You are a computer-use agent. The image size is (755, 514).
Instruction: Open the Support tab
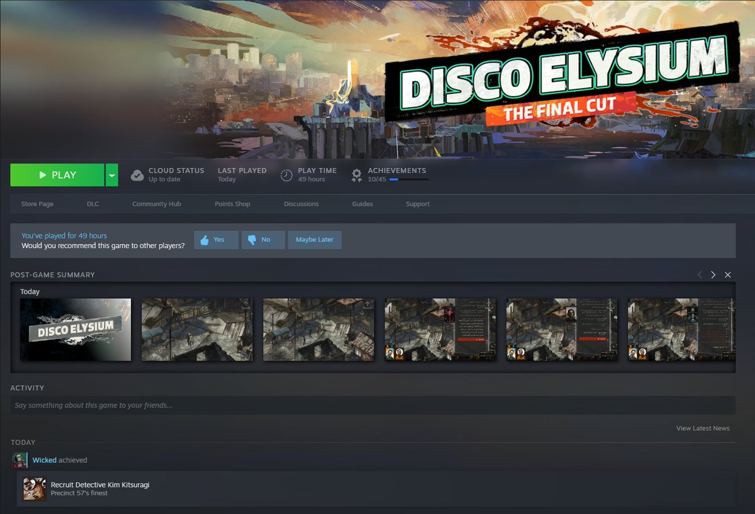(x=418, y=204)
